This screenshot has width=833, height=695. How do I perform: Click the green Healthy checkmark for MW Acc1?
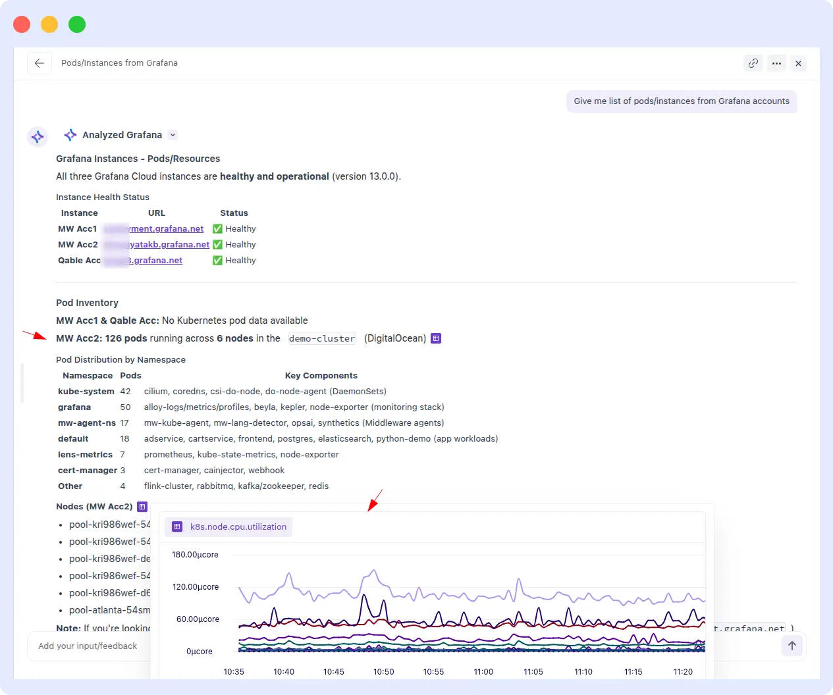click(x=217, y=228)
